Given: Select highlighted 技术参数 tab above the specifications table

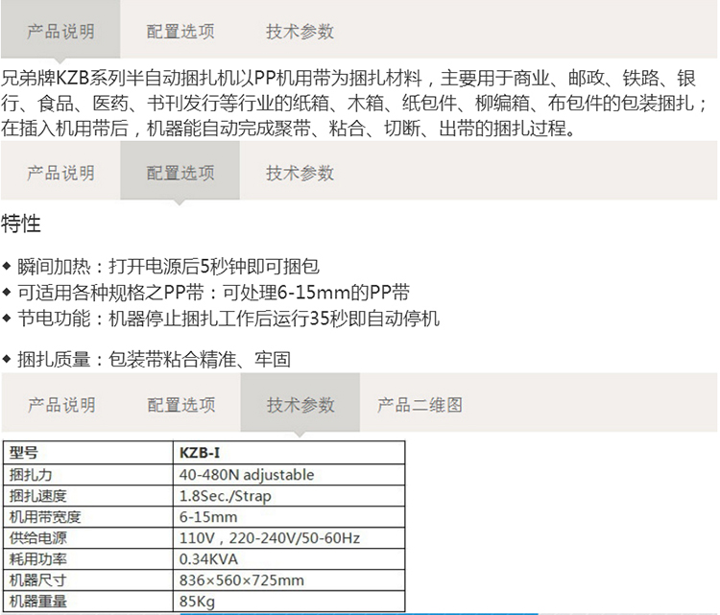Looking at the screenshot, I should 300,405.
